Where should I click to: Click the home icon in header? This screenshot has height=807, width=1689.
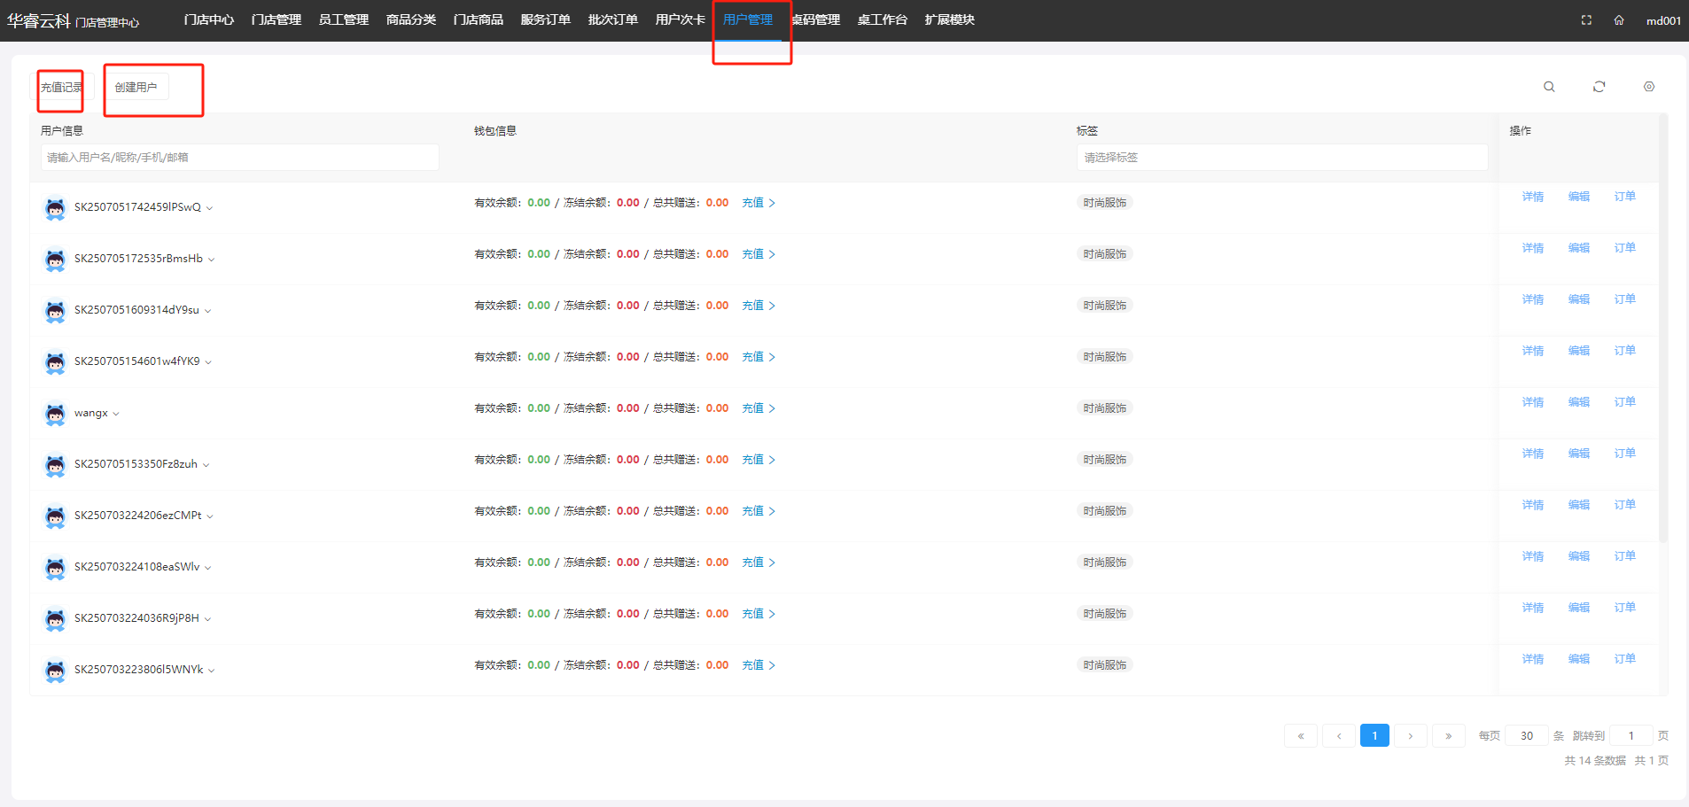click(x=1619, y=20)
